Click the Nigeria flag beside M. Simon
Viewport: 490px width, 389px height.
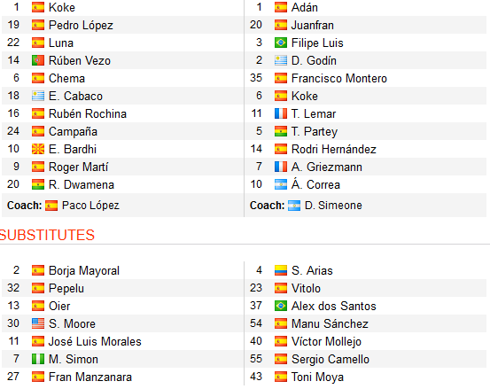[38, 360]
